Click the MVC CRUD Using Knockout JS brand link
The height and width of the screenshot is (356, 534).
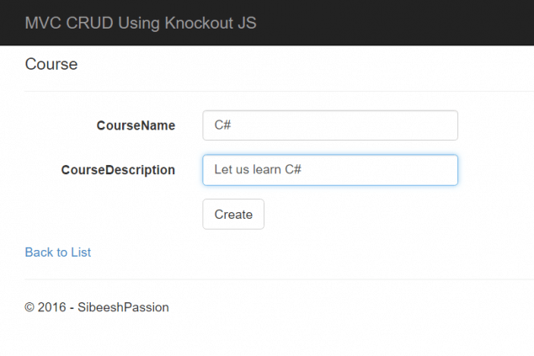(140, 23)
